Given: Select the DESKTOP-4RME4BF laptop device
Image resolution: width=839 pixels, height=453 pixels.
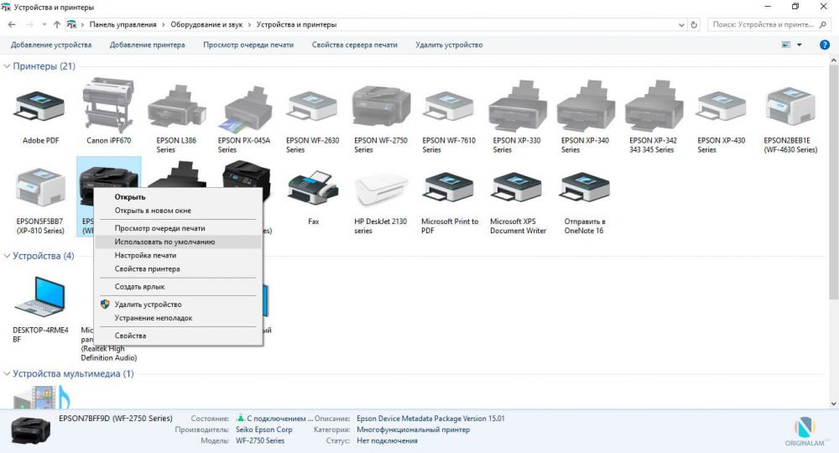Looking at the screenshot, I should (40, 297).
